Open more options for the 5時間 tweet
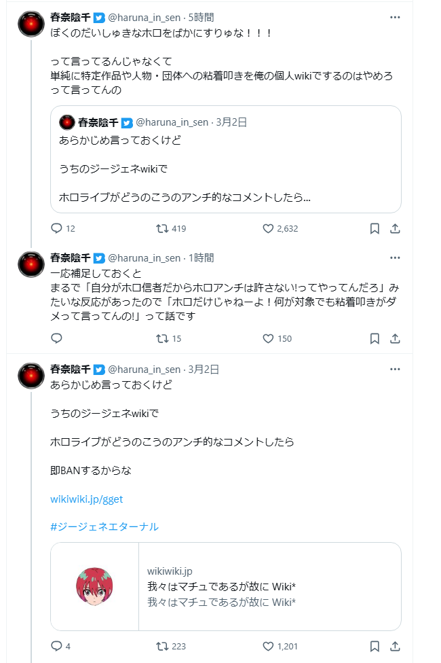441x663 pixels. 395,17
